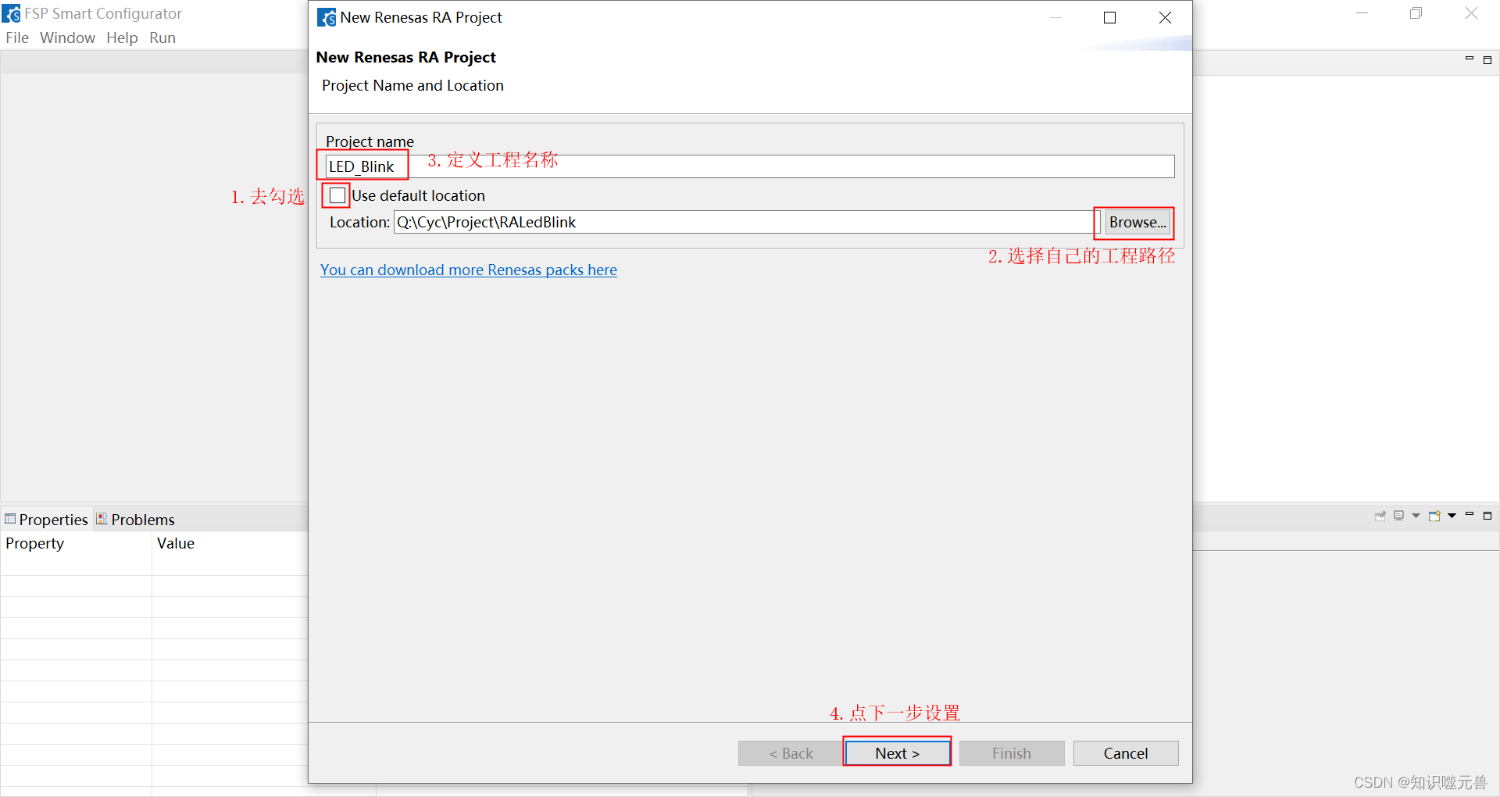Click the Properties tab icon

10,519
